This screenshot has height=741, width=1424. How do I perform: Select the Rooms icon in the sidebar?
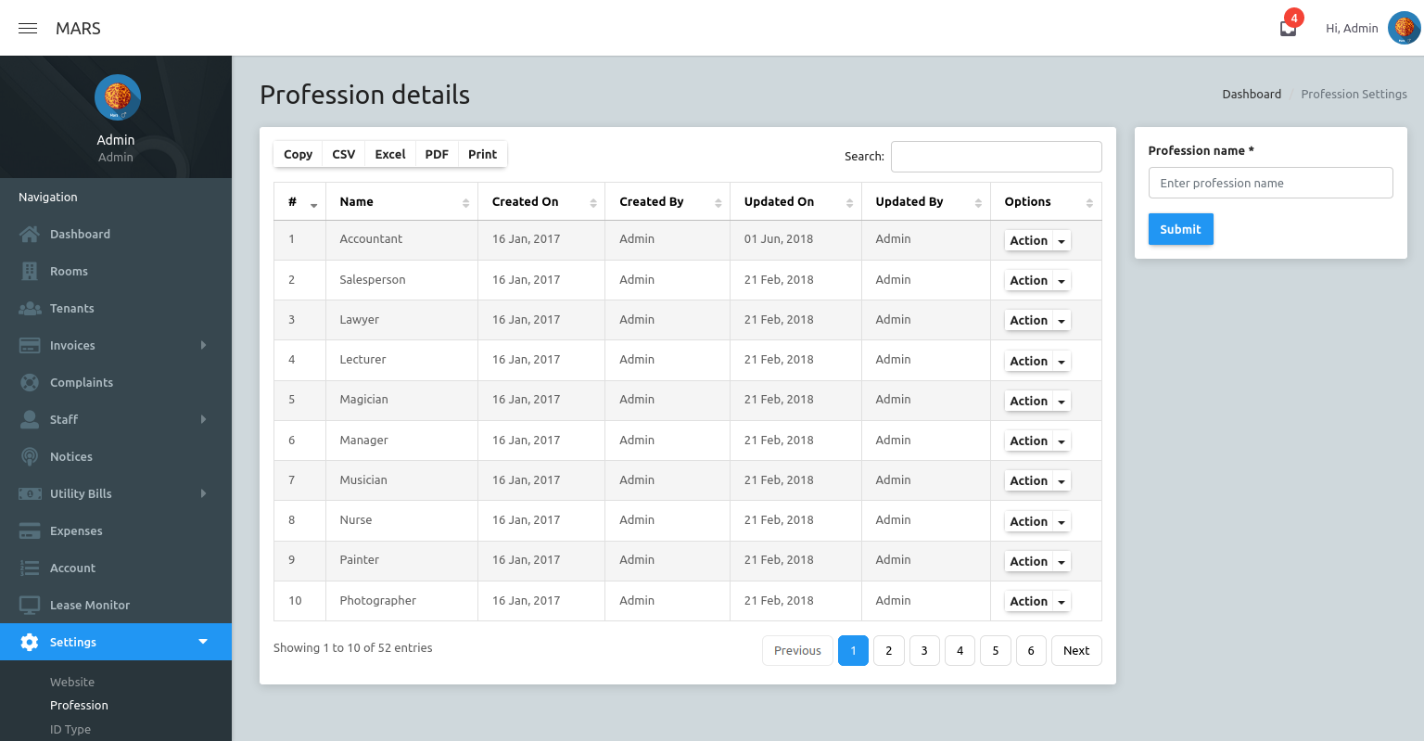point(29,271)
